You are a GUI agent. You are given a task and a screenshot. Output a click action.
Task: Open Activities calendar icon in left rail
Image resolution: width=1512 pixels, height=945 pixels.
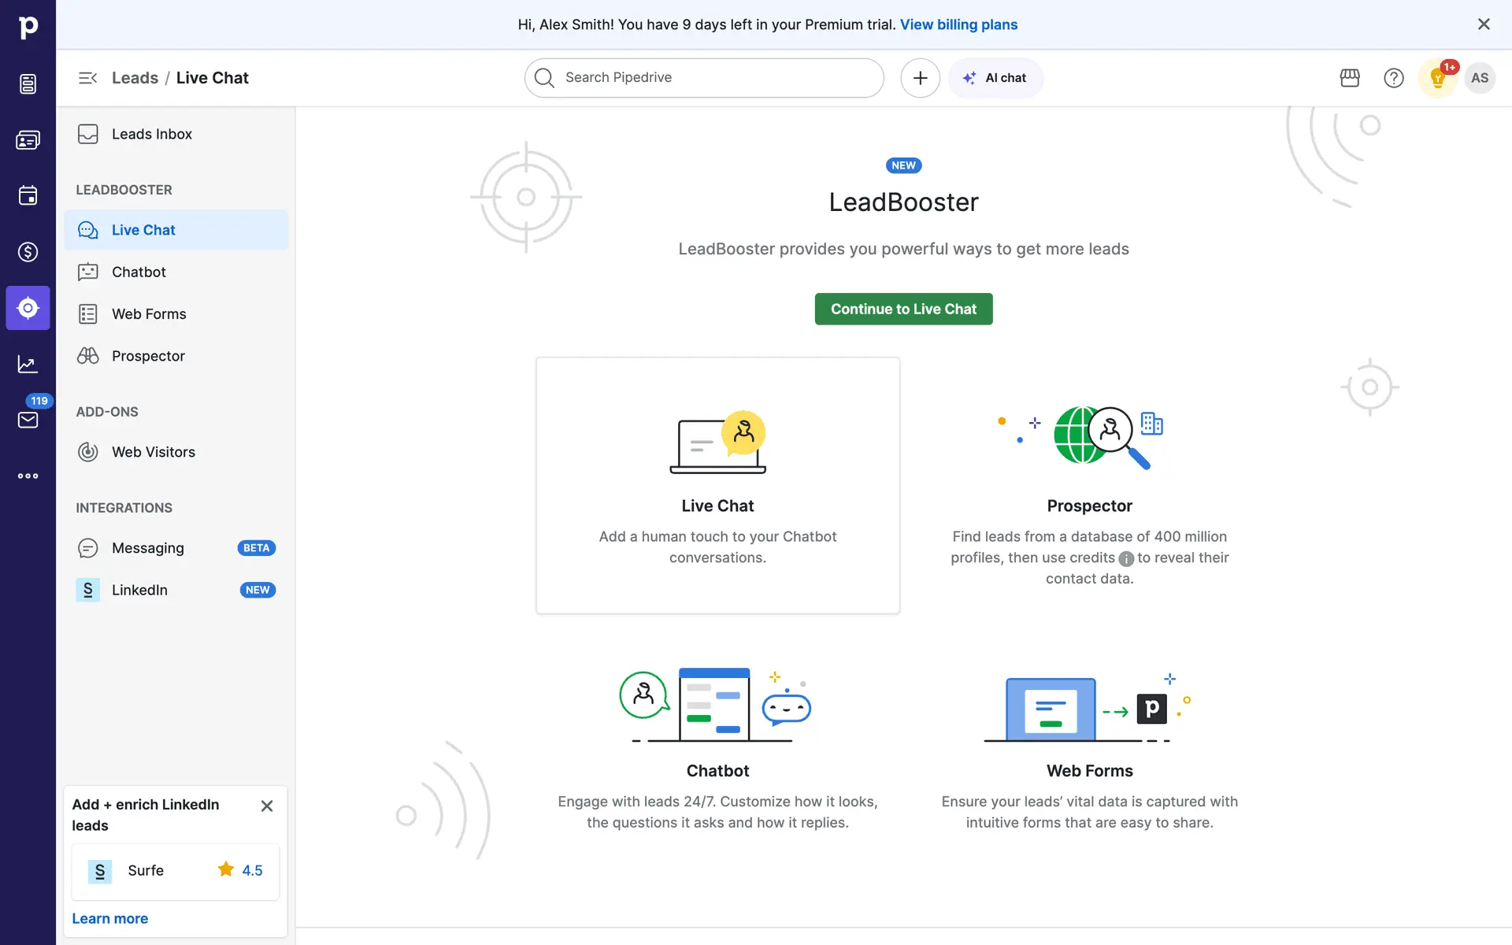28,195
